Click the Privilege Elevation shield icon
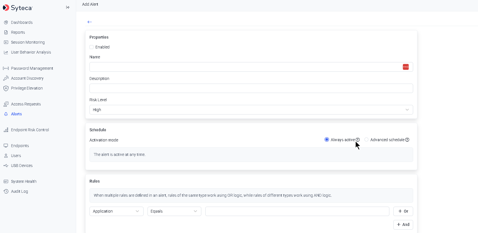Viewport: 478px width, 233px height. pos(6,88)
